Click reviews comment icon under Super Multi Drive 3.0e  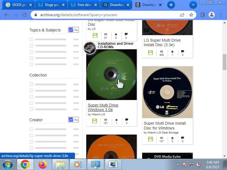pos(127,120)
